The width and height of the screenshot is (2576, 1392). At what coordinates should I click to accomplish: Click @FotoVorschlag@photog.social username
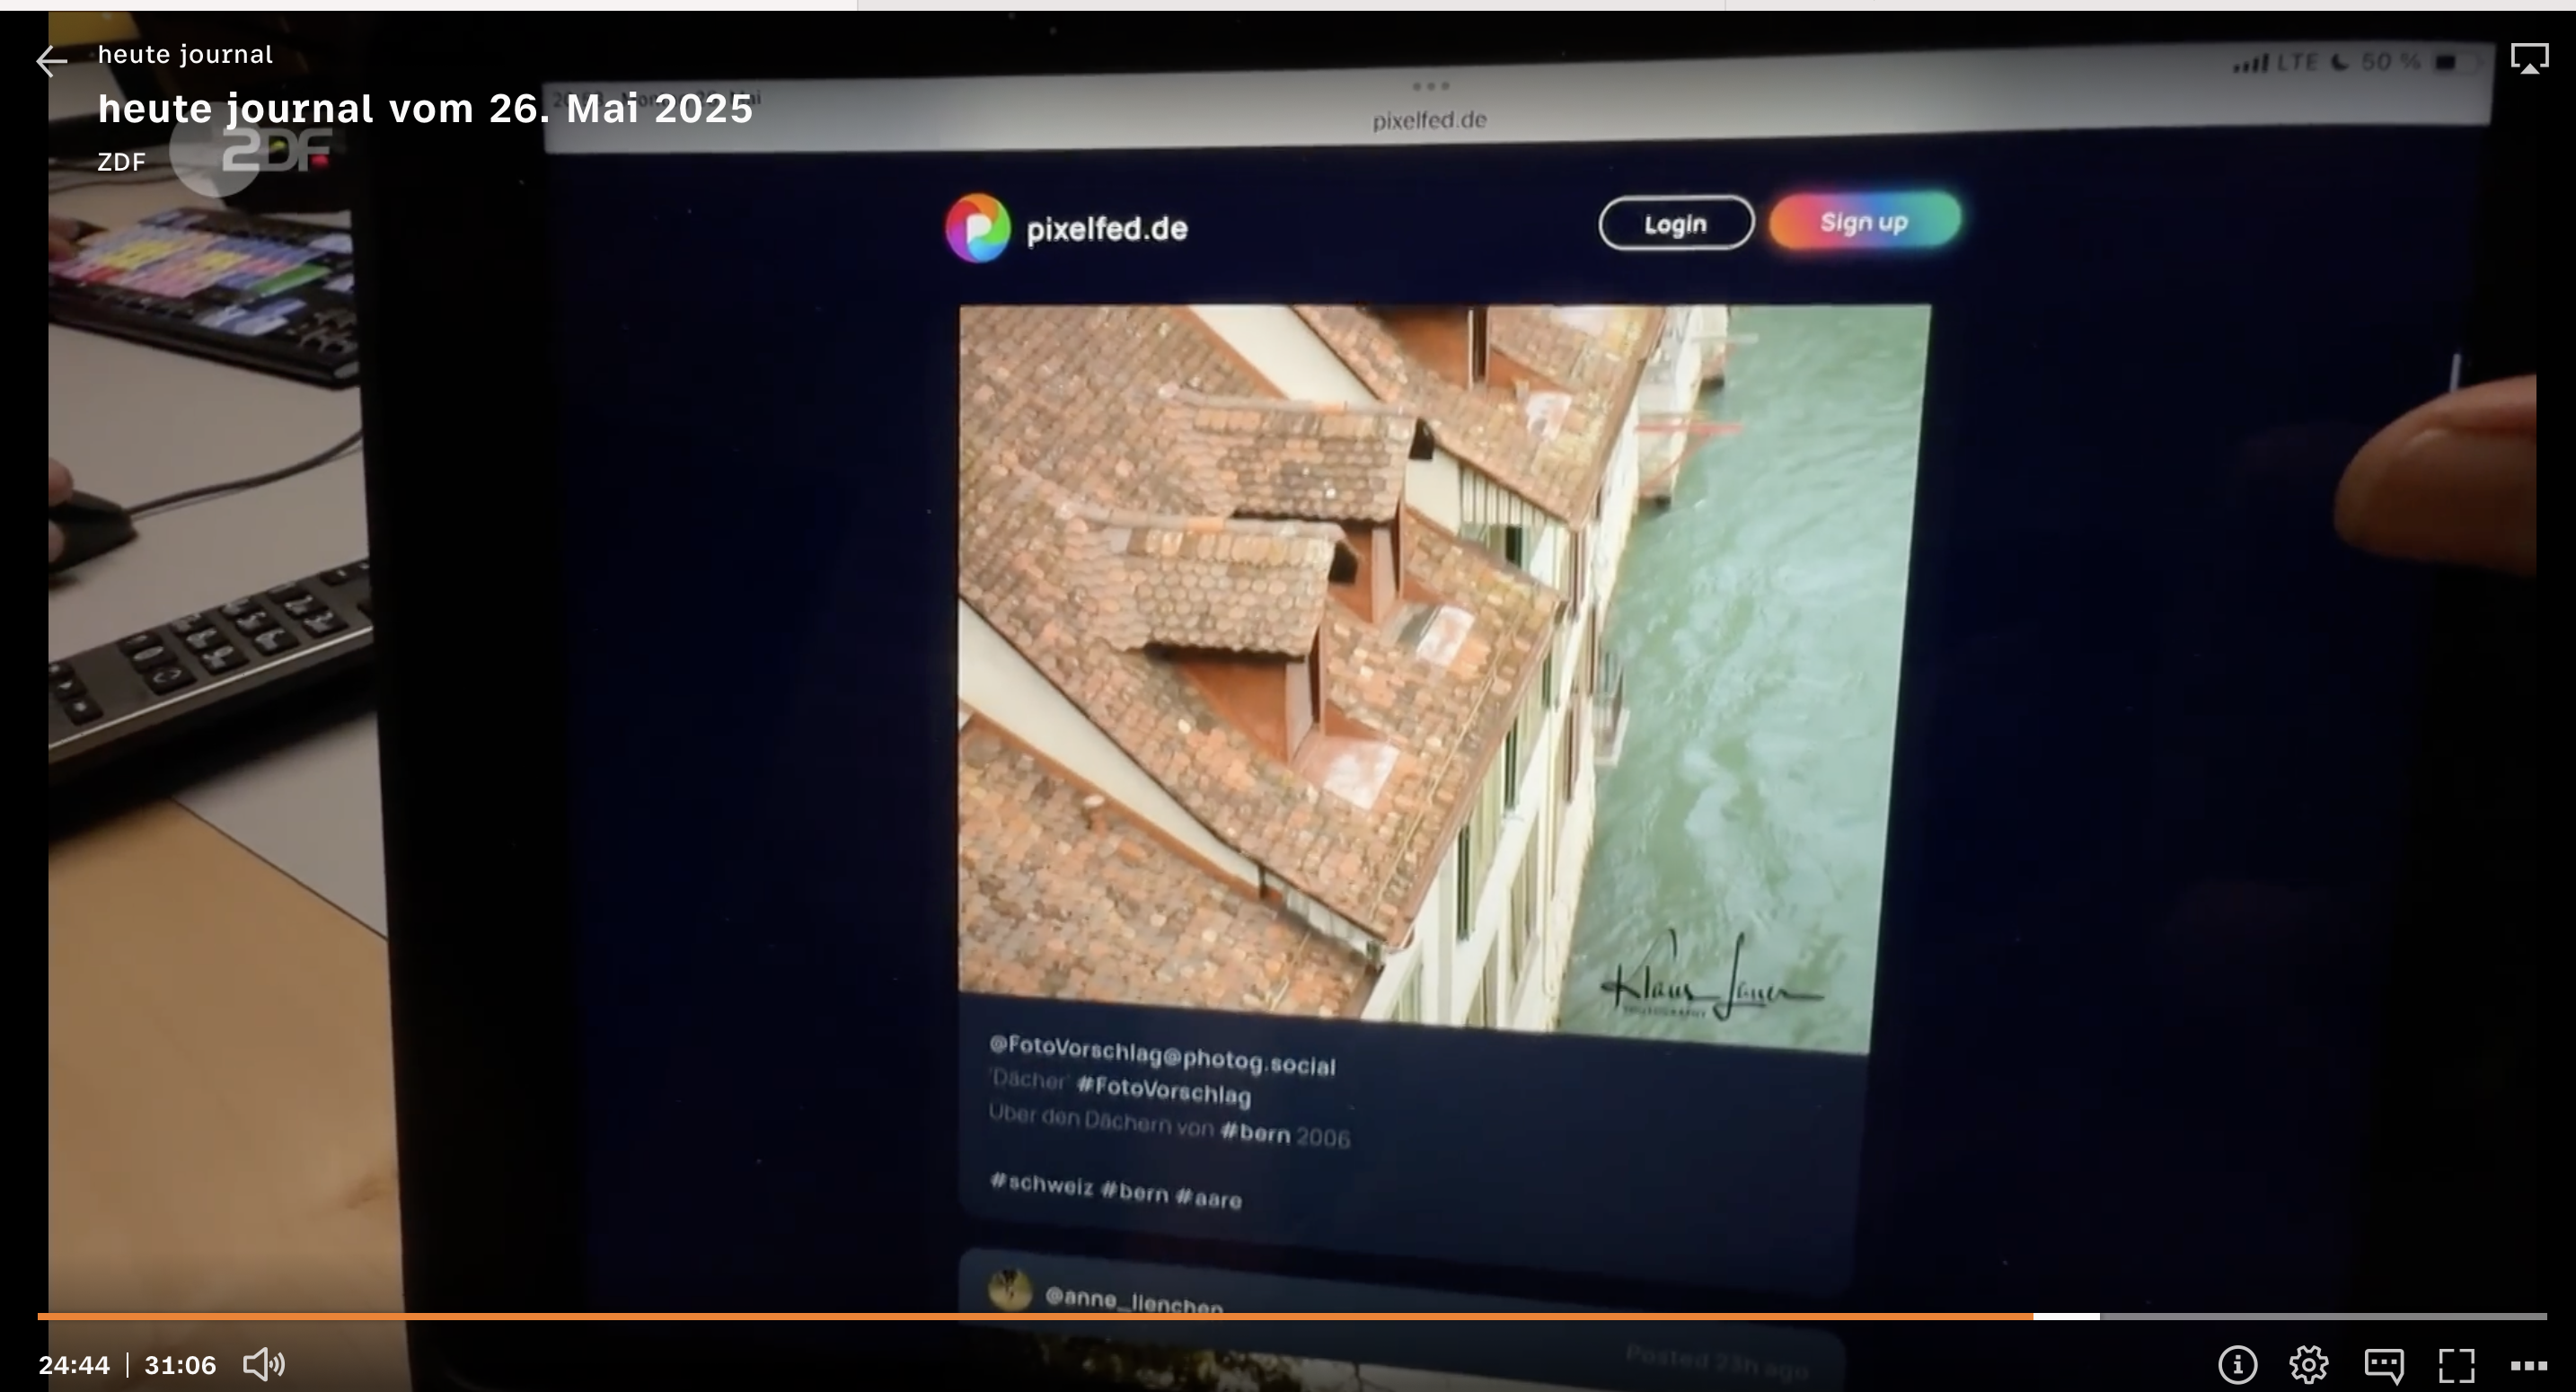pyautogui.click(x=1162, y=1055)
